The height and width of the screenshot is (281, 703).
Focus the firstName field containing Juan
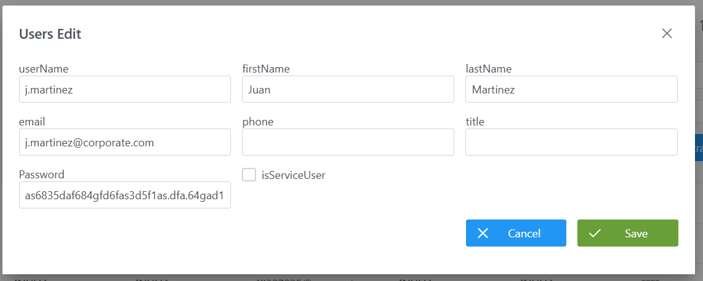[x=348, y=89]
